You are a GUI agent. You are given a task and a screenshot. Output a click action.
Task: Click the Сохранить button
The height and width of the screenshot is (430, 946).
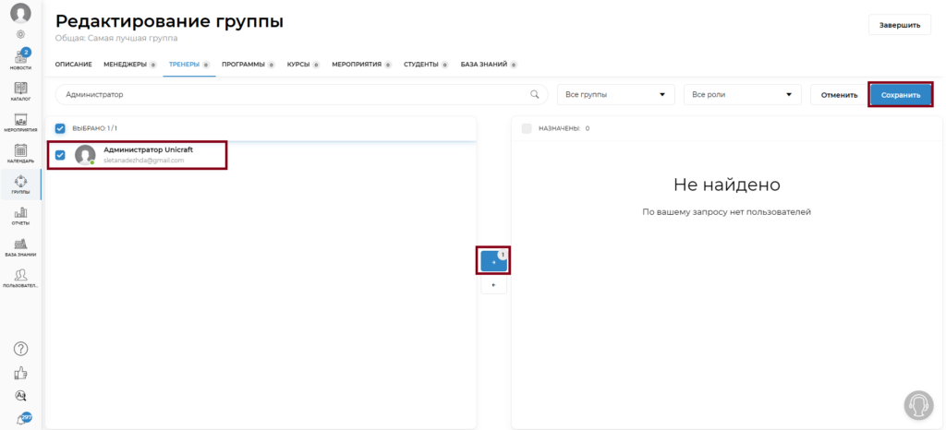[900, 95]
